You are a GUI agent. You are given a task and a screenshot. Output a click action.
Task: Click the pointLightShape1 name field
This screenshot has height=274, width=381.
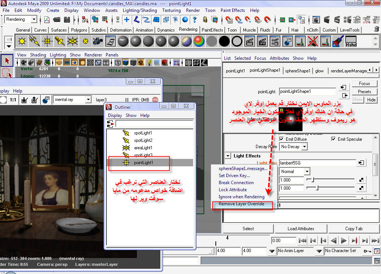click(x=307, y=91)
